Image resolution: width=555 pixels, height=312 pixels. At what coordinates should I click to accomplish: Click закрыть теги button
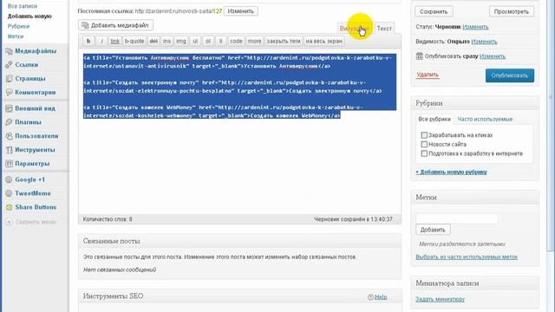tap(284, 41)
